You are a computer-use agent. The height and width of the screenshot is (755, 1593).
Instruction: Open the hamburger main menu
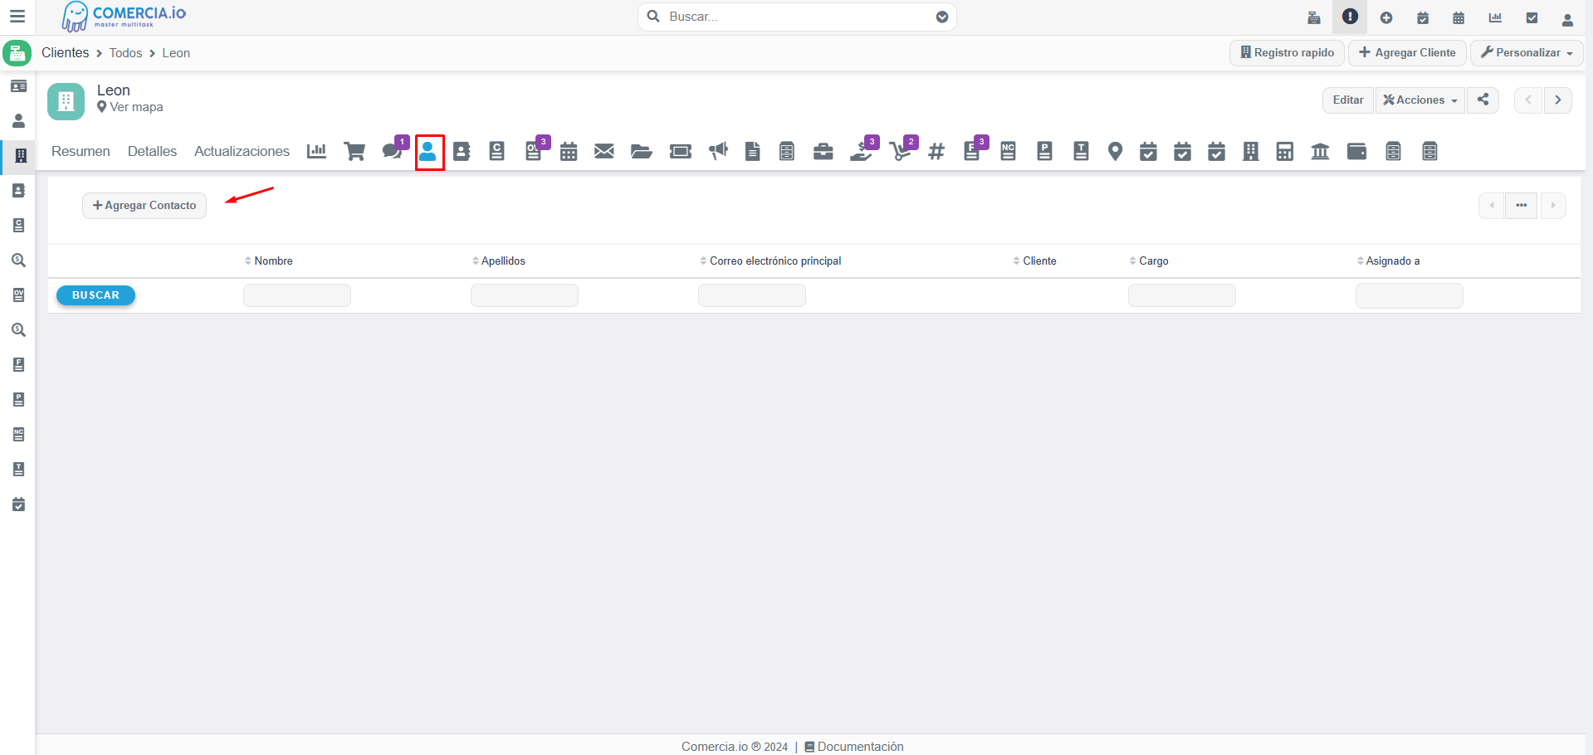click(x=17, y=17)
